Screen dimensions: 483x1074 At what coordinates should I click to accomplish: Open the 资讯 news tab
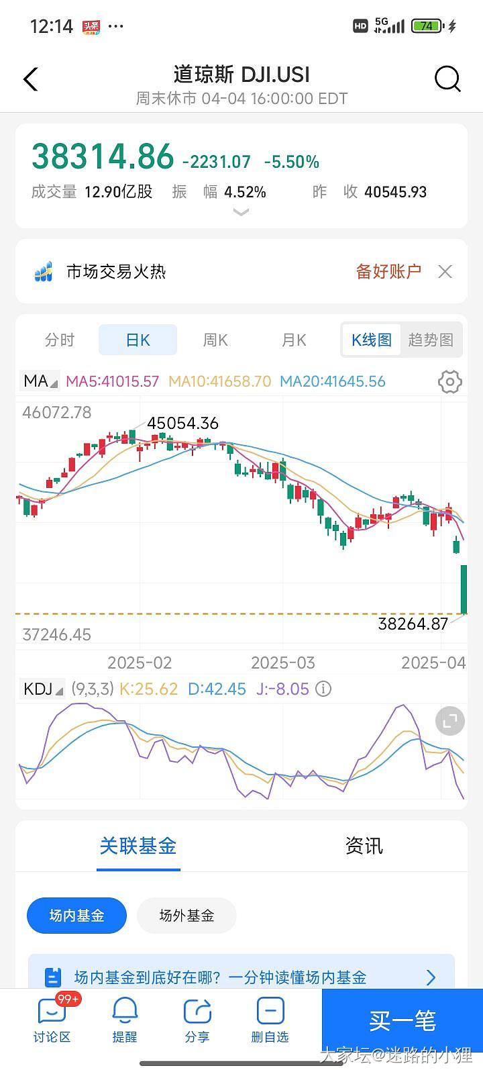coord(364,846)
